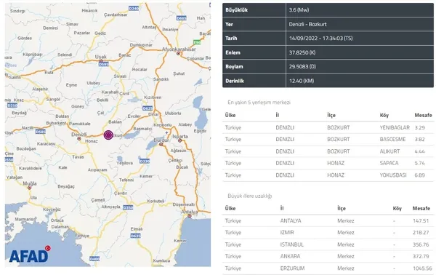Select the longitude value 29.5083 (D)
This screenshot has width=436, height=275.
[x=302, y=67]
